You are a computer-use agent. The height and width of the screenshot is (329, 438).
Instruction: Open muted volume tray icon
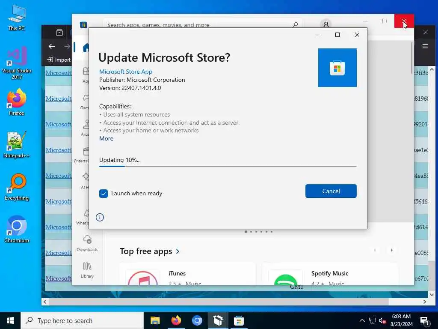point(382,320)
